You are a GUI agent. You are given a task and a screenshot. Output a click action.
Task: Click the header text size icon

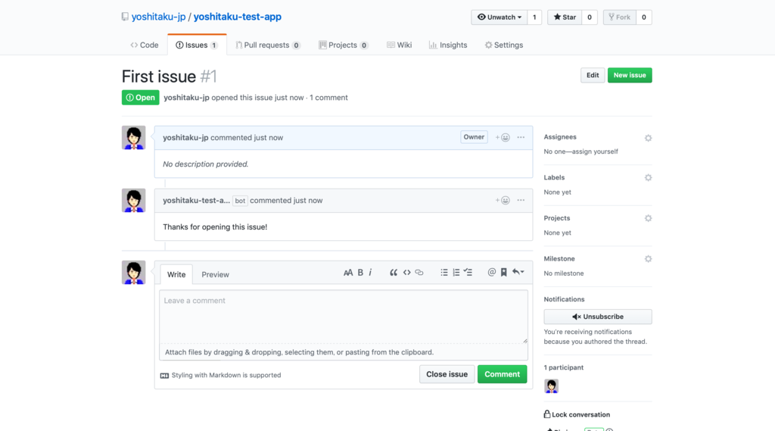[348, 273]
